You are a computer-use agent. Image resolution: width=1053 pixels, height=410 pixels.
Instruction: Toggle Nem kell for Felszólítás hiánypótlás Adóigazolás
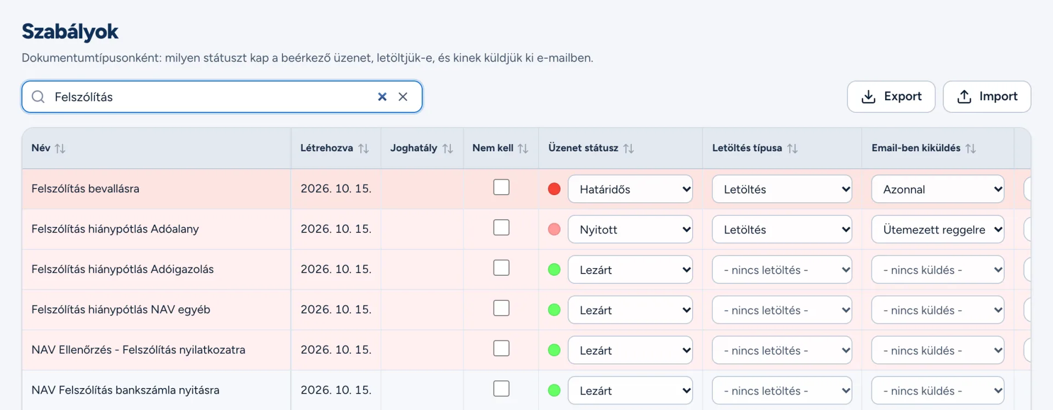click(x=501, y=268)
